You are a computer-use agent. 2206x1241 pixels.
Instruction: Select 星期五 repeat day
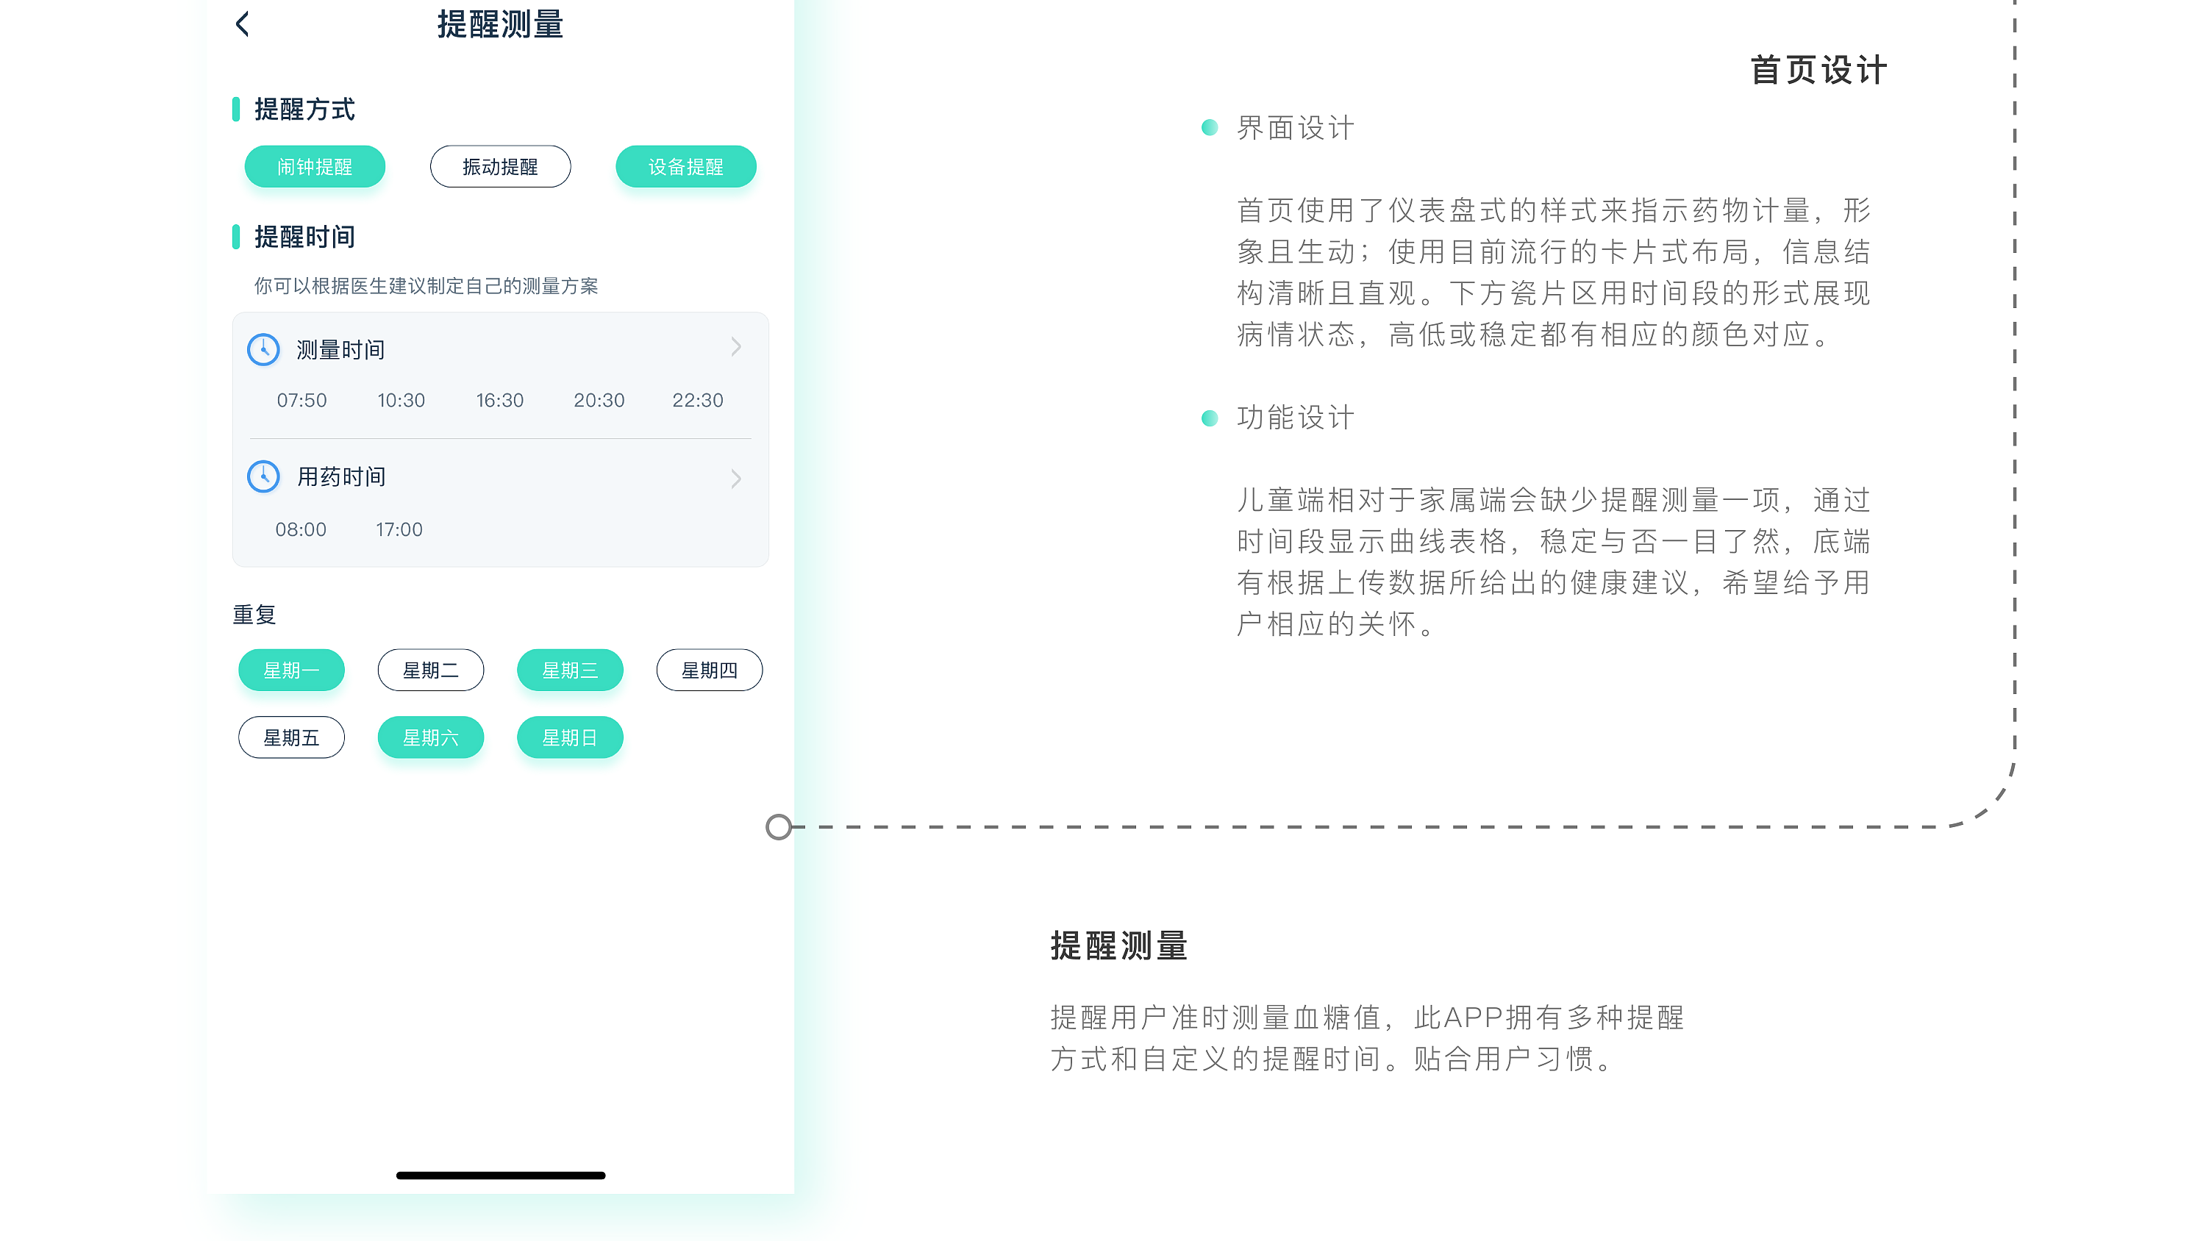291,737
